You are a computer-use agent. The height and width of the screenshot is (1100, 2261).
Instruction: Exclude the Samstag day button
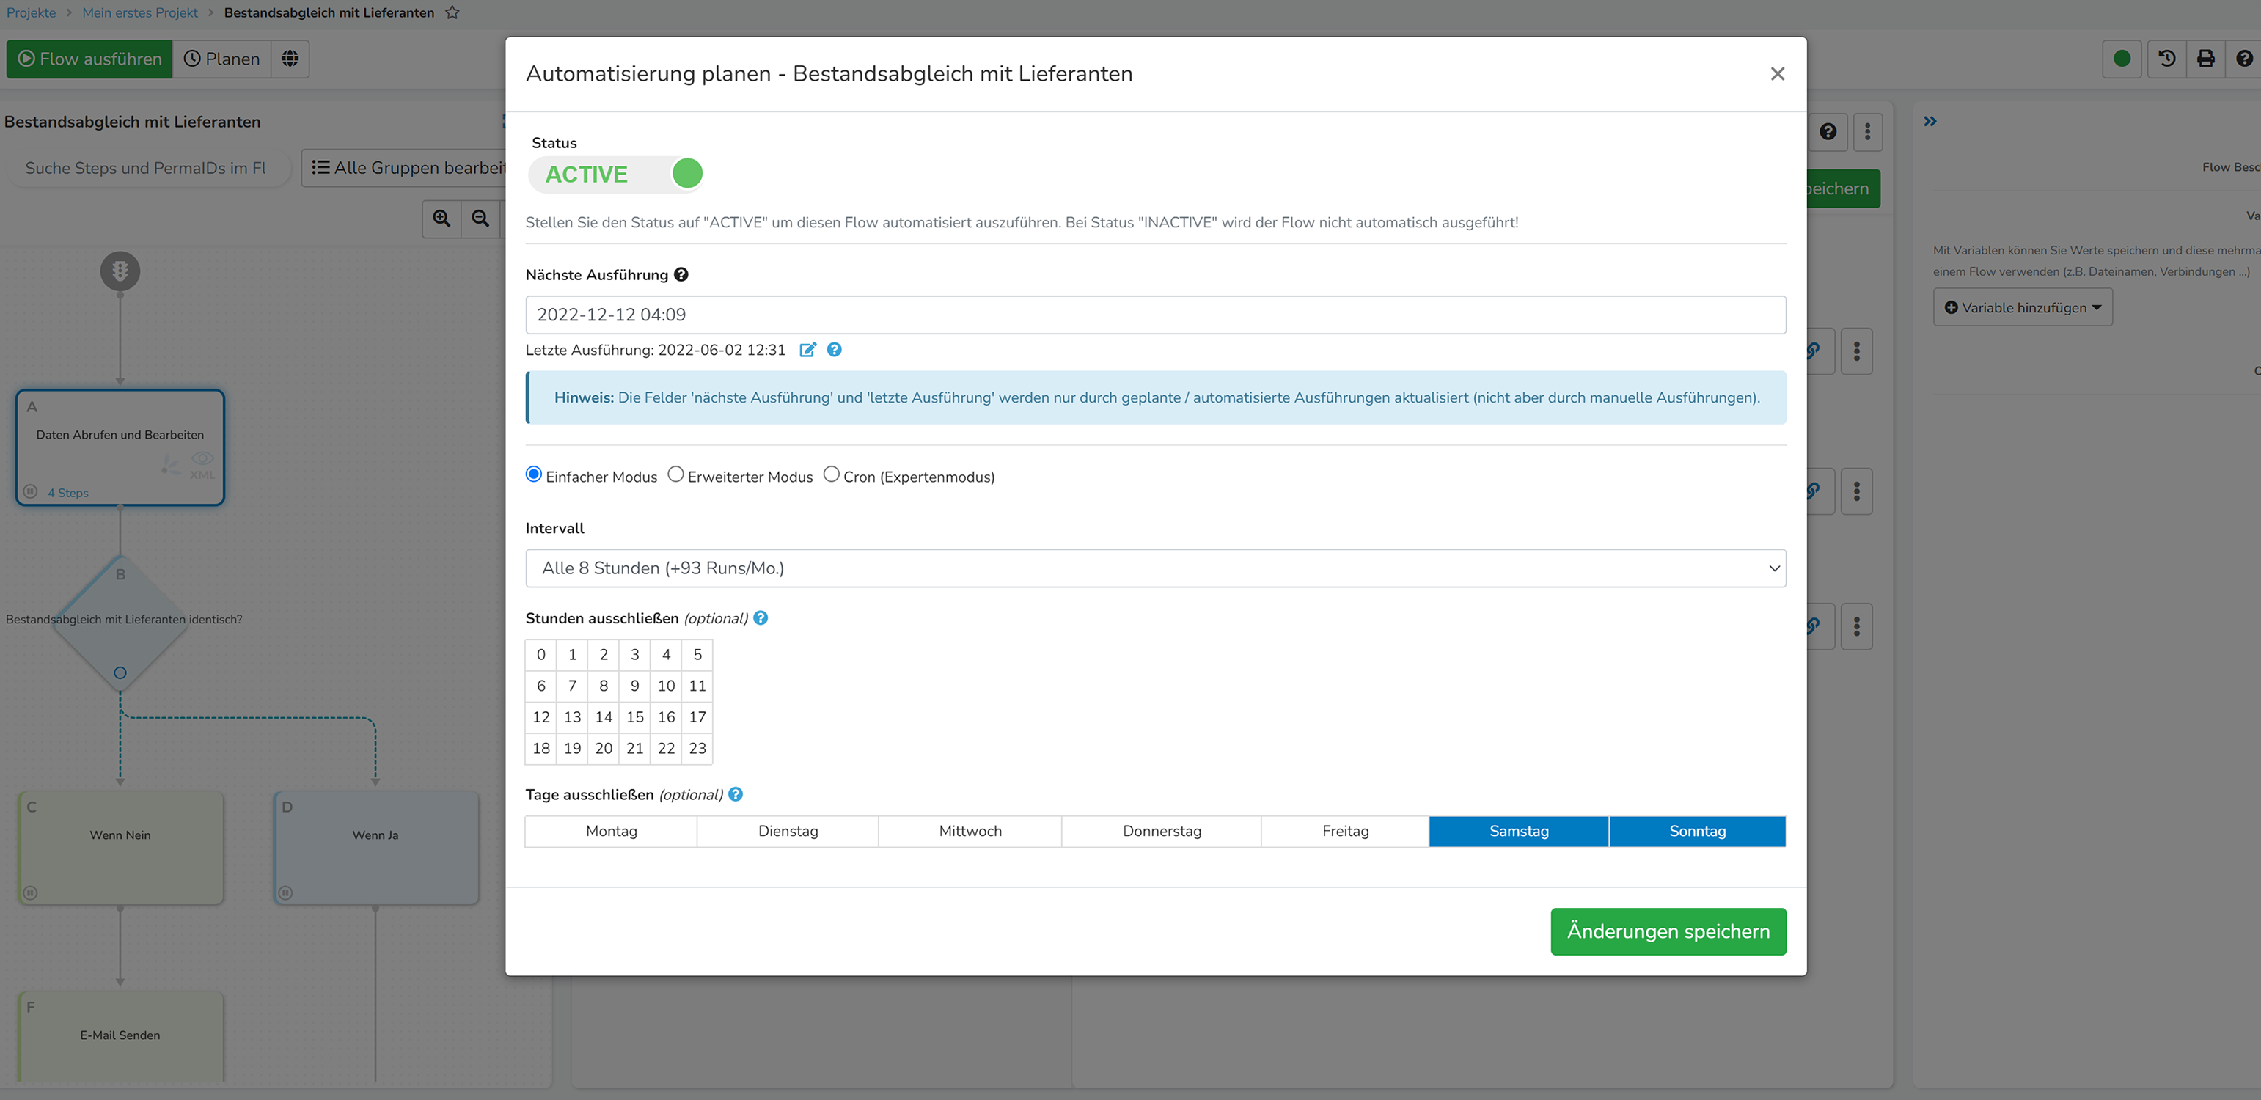pos(1518,832)
